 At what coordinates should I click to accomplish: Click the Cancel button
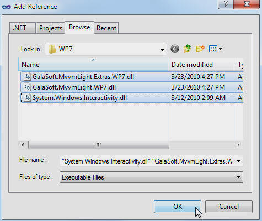pos(229,207)
